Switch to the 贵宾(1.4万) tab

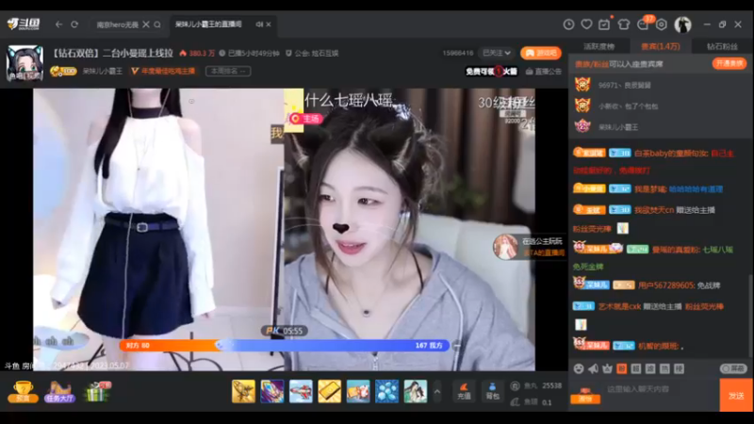pyautogui.click(x=661, y=46)
